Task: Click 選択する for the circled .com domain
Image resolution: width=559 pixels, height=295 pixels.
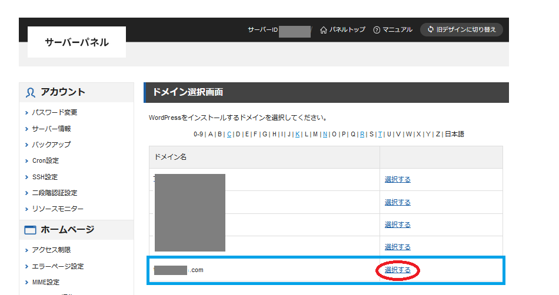Action: point(398,270)
